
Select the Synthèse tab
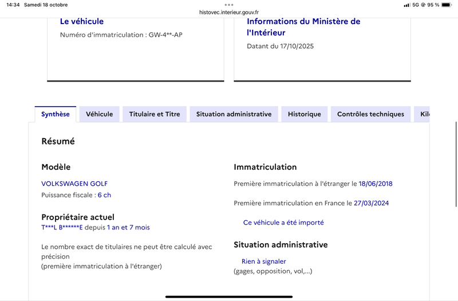coord(56,114)
